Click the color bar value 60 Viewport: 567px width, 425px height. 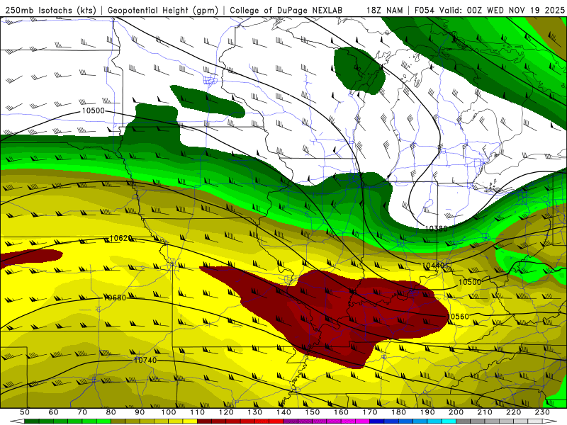click(x=54, y=412)
